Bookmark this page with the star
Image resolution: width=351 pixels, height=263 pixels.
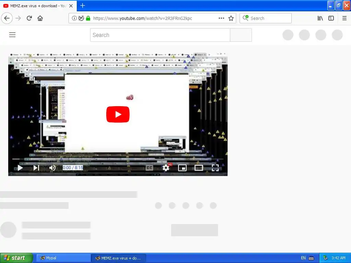[231, 18]
